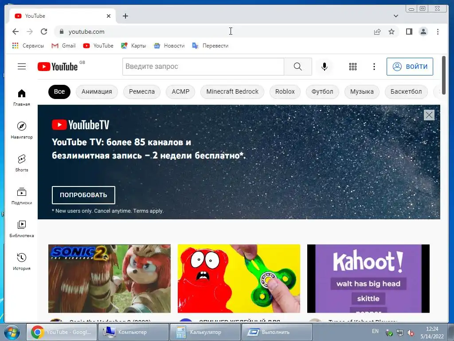Open the Kahoot video thumbnail
454x341 pixels.
(368, 278)
